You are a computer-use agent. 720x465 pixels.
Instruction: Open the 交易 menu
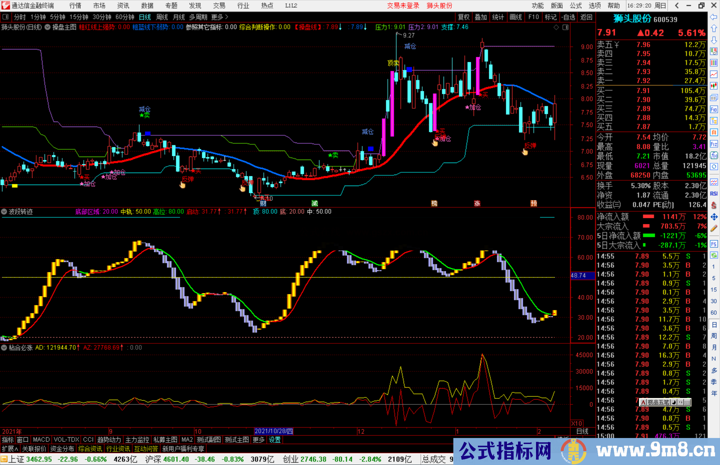[x=219, y=6]
